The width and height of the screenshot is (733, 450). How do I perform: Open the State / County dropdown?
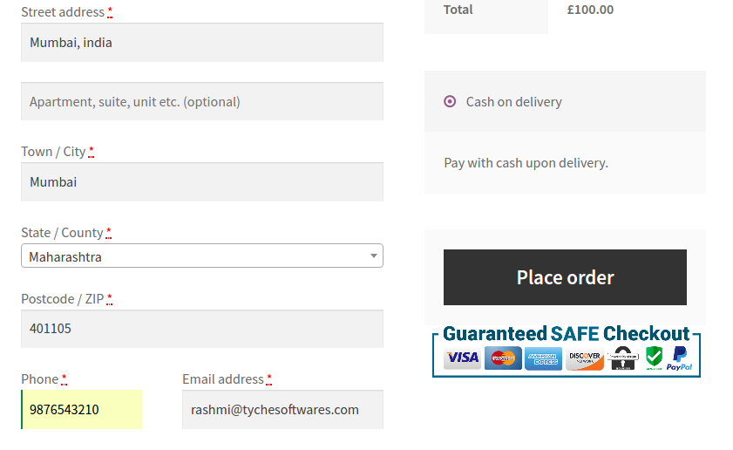click(202, 256)
